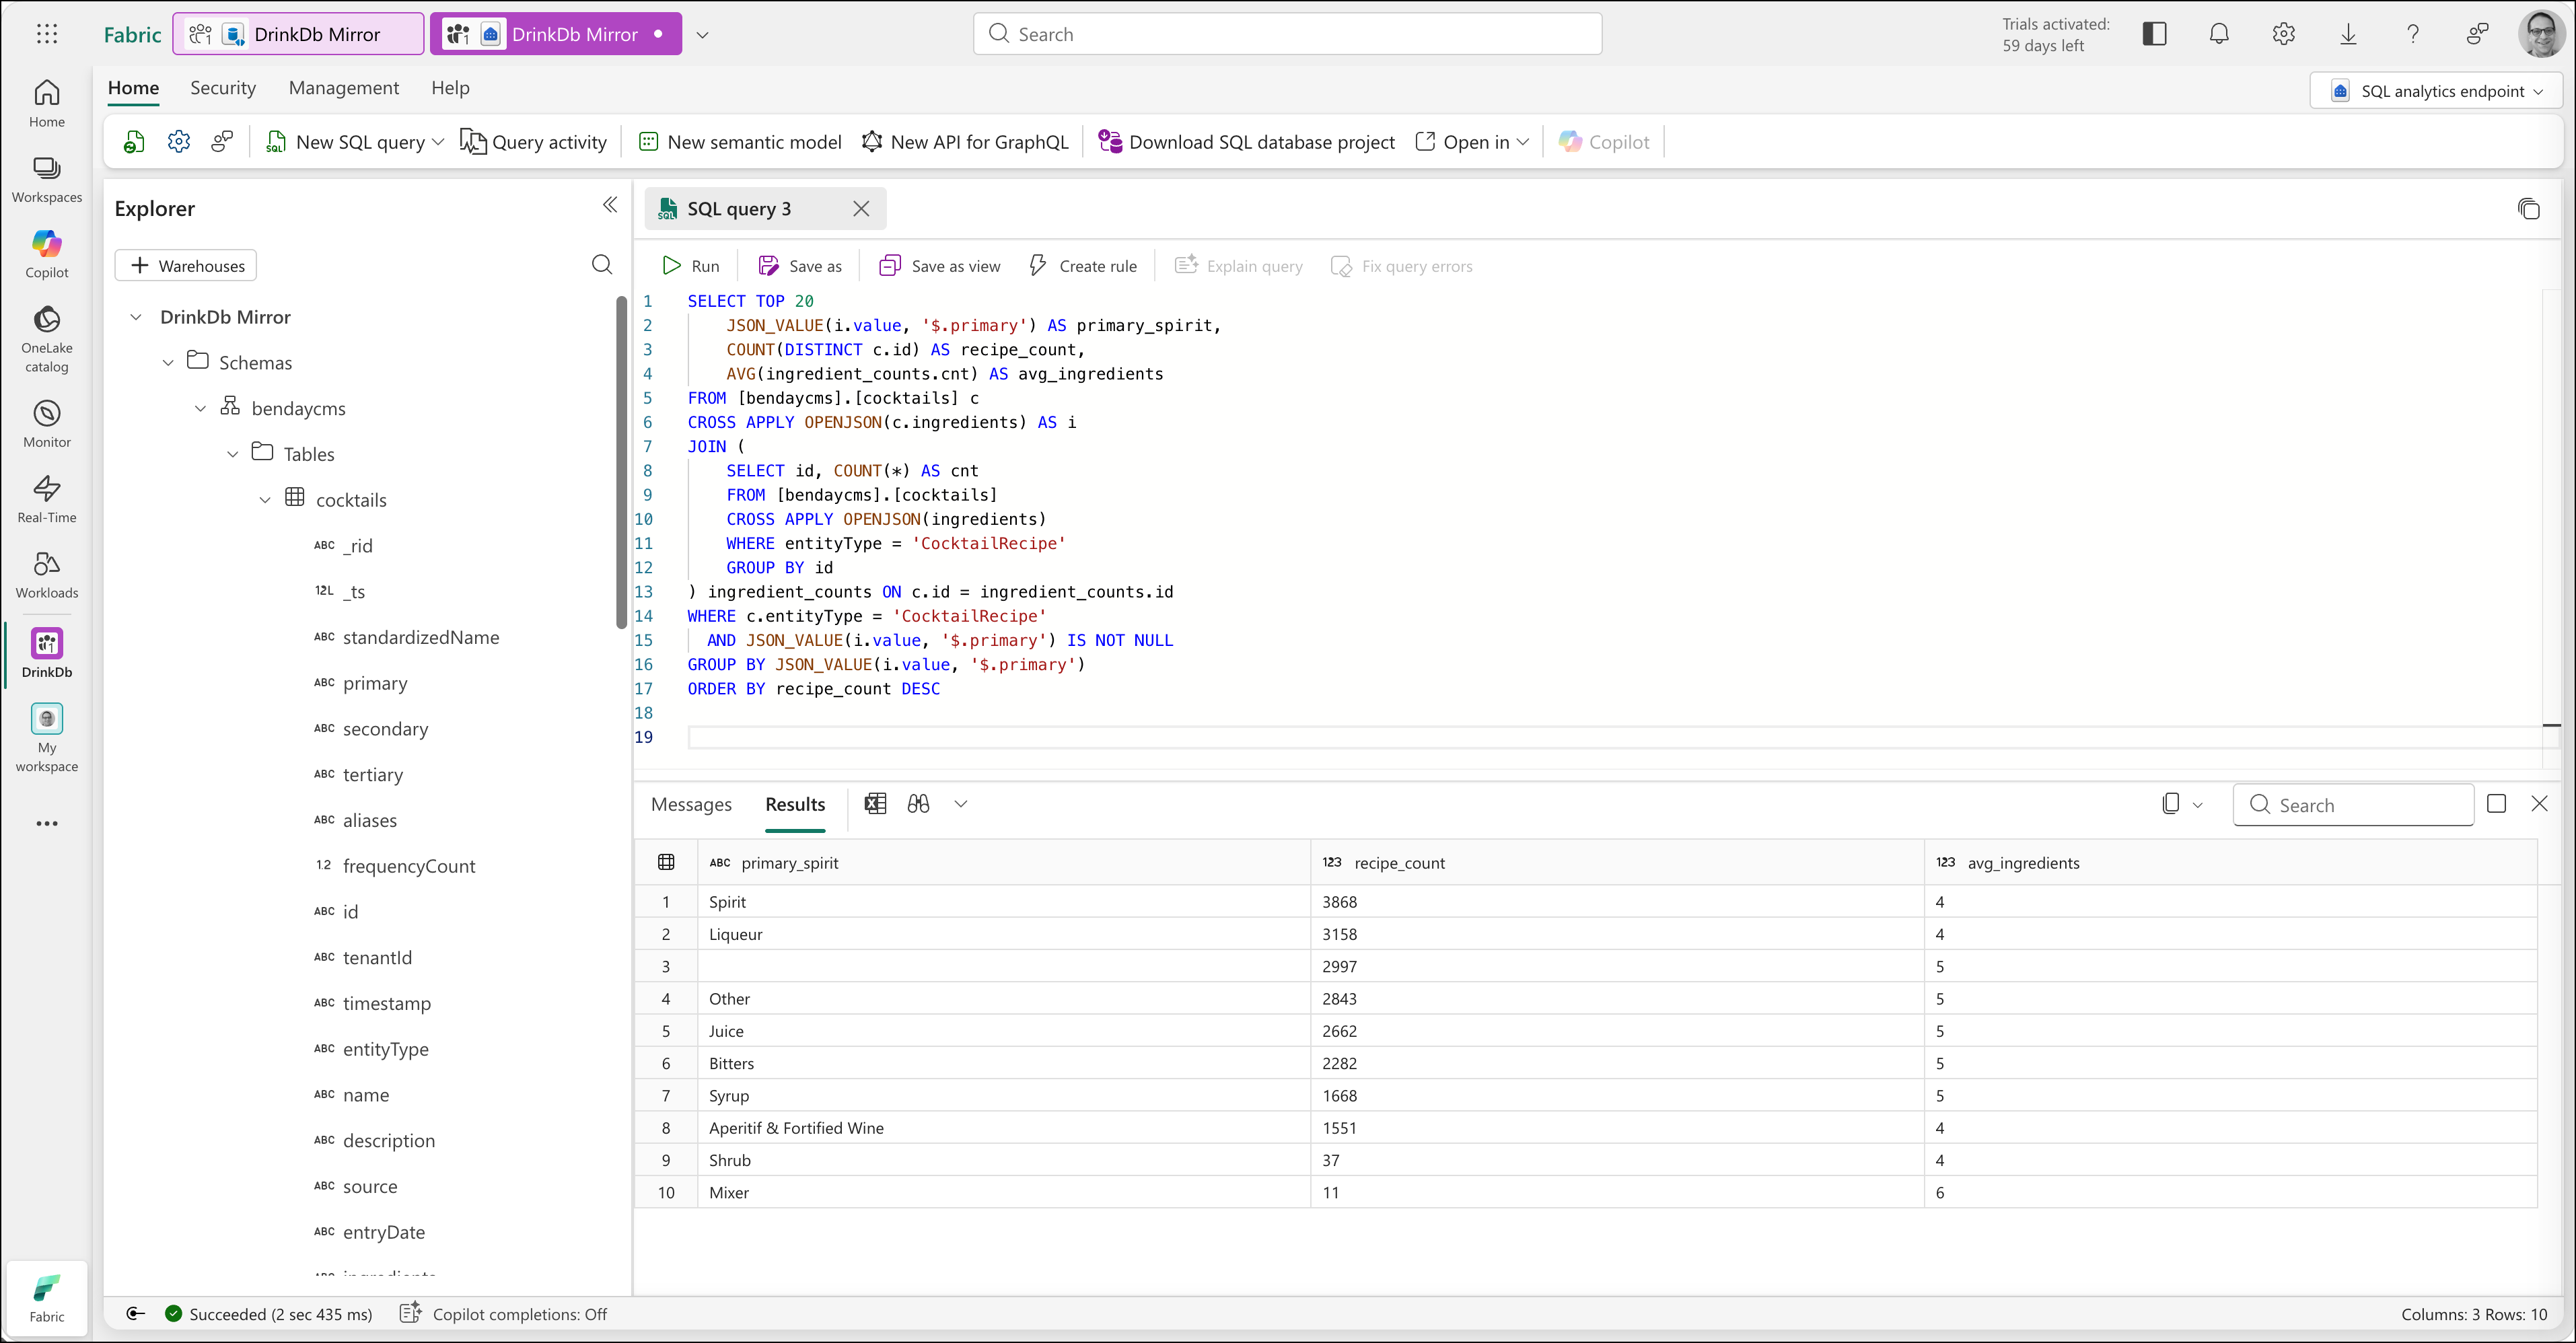Toggle Copilot completions in status bar
2576x1343 pixels.
click(504, 1314)
